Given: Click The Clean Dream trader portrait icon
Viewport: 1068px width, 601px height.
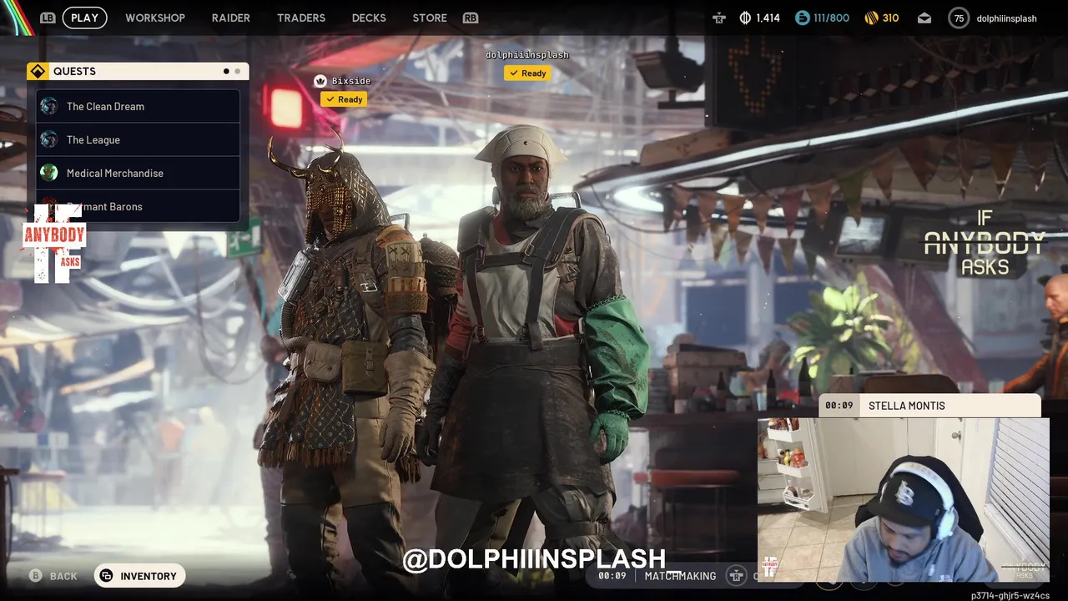Looking at the screenshot, I should pos(49,106).
